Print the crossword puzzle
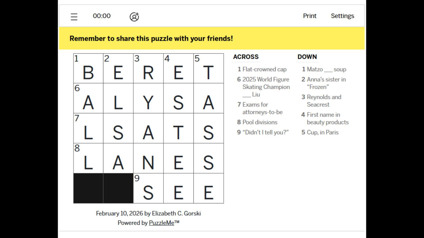424x238 pixels. tap(310, 16)
